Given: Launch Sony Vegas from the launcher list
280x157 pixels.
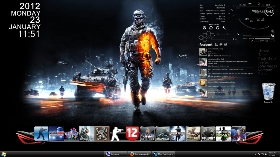Looking at the screenshot, I should (x=267, y=66).
